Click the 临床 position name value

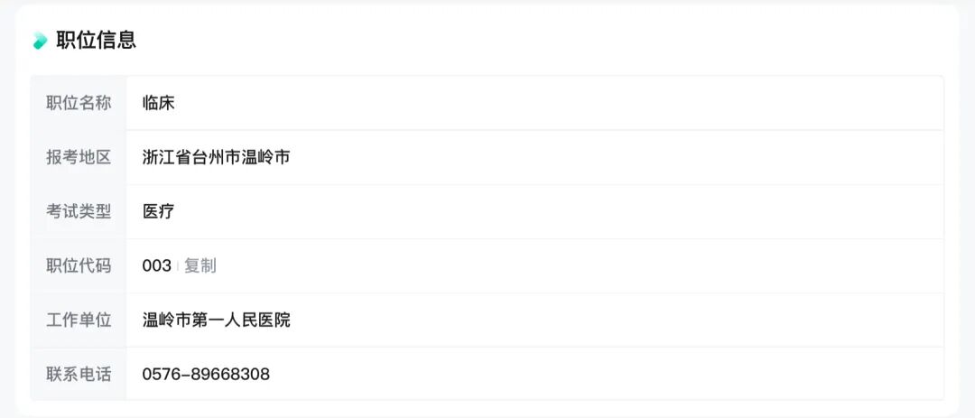(x=158, y=103)
